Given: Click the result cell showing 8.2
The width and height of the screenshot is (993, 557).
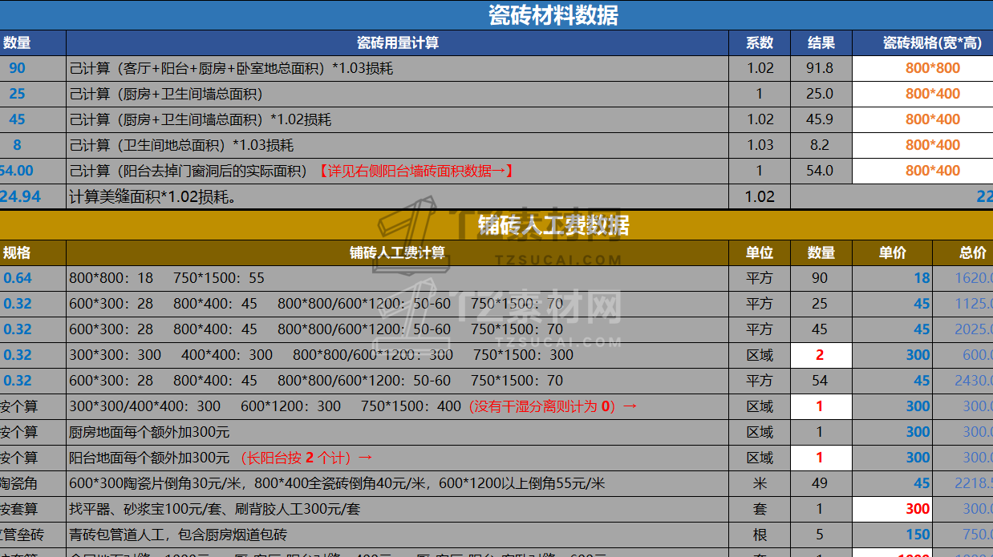Looking at the screenshot, I should (x=821, y=145).
